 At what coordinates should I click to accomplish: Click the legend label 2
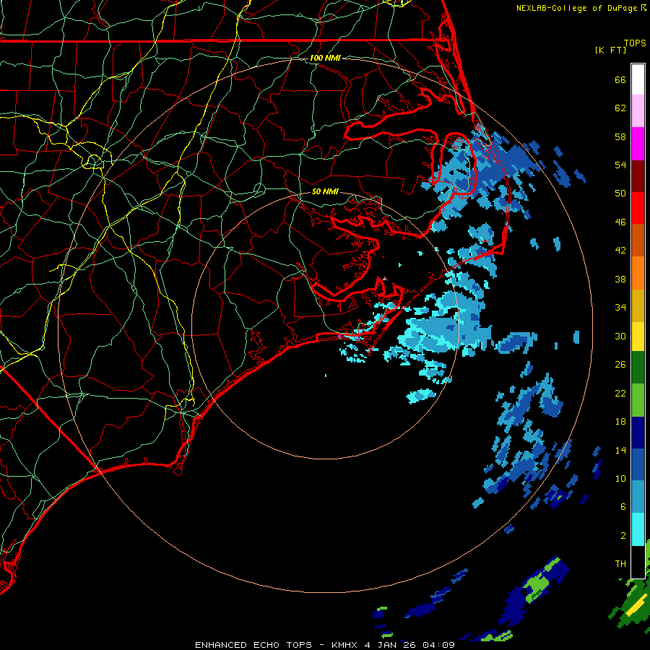point(623,536)
